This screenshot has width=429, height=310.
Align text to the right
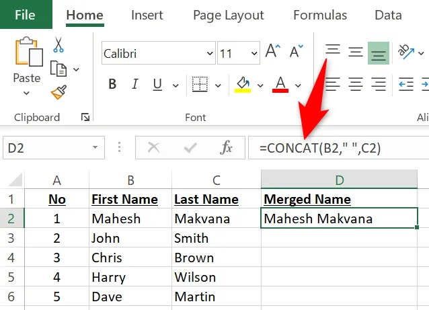tap(379, 84)
